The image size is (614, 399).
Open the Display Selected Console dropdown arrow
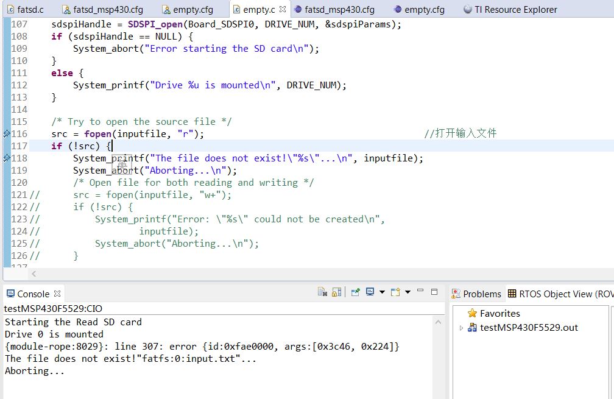point(382,292)
